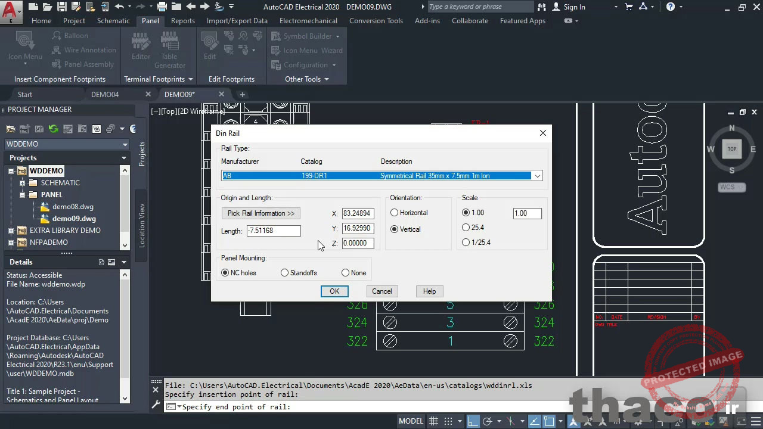The image size is (763, 429).
Task: Click Pick Rail Information button
Action: tap(260, 213)
